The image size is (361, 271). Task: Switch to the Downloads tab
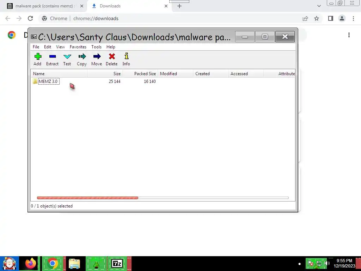129,6
